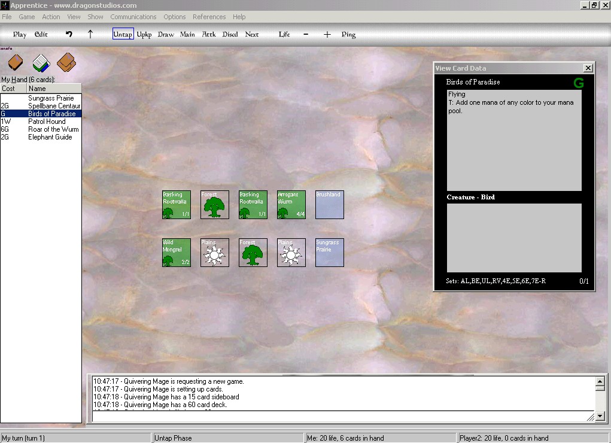Click the Plains card next to Sungrass Prairie
Image resolution: width=611 pixels, height=443 pixels.
[291, 253]
